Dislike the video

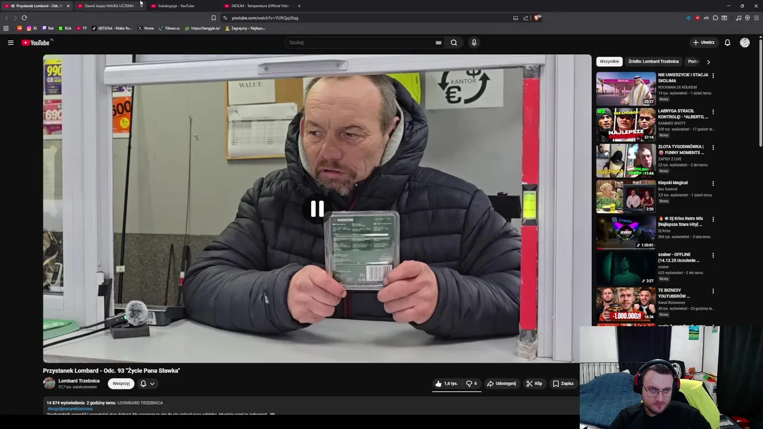click(472, 384)
